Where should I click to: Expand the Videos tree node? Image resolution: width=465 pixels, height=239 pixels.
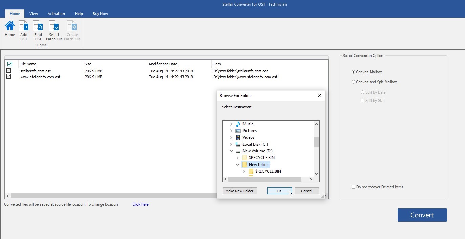click(x=231, y=137)
